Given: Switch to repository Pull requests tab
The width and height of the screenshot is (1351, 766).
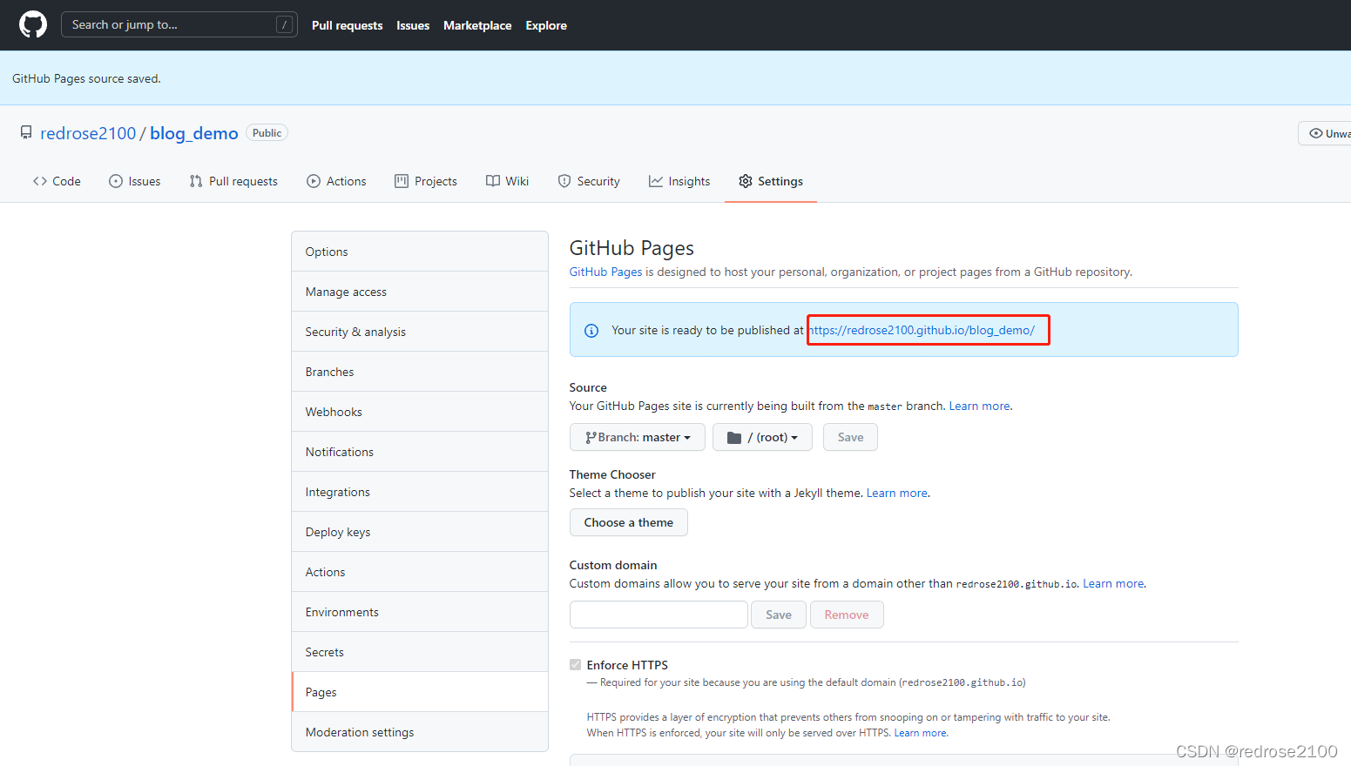Looking at the screenshot, I should (233, 181).
